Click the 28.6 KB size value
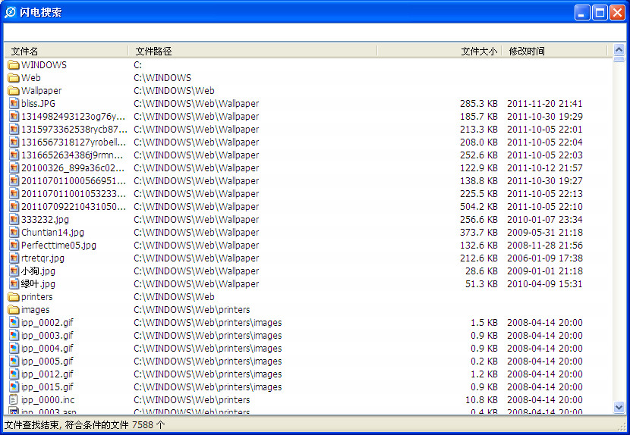 (x=481, y=271)
